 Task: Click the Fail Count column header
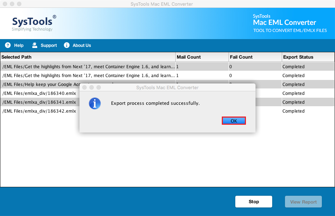pyautogui.click(x=255, y=57)
